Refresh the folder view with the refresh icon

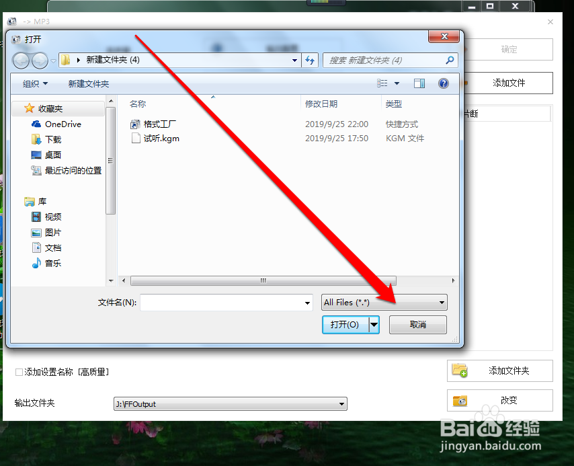tap(310, 60)
